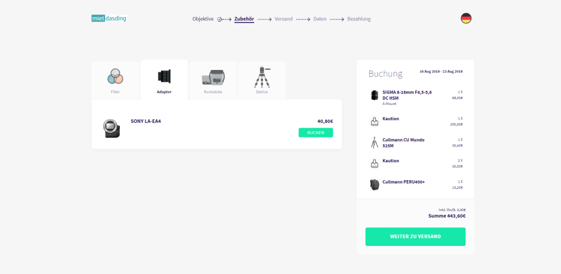Book the SONY LA-EA4 with Buchen
This screenshot has width=561, height=274.
tap(316, 132)
